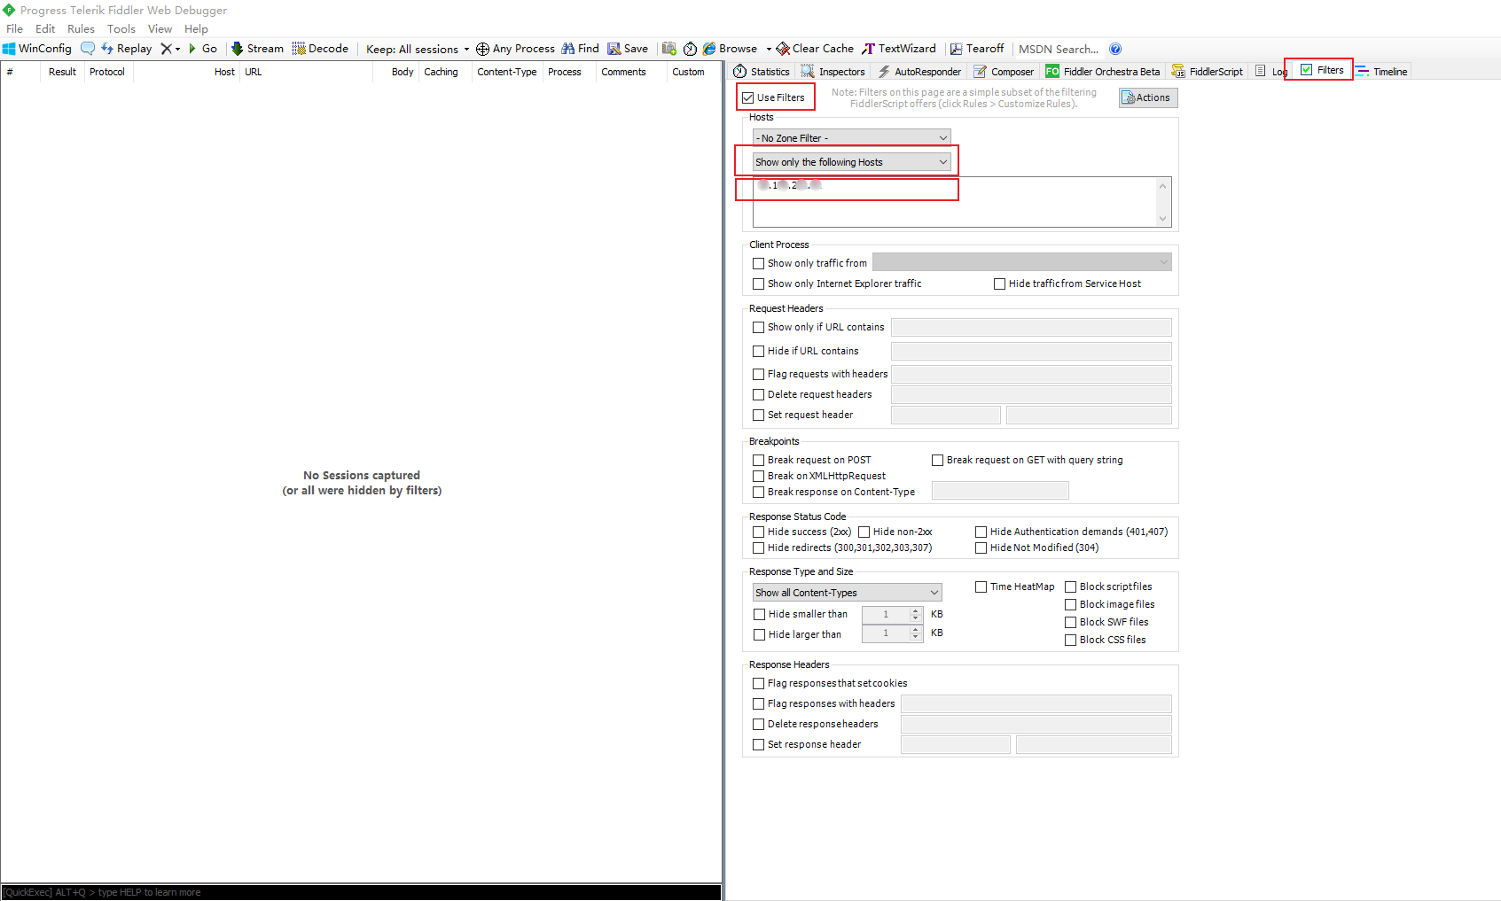Open the TextWizard tool
Image resolution: width=1501 pixels, height=901 pixels.
(899, 49)
